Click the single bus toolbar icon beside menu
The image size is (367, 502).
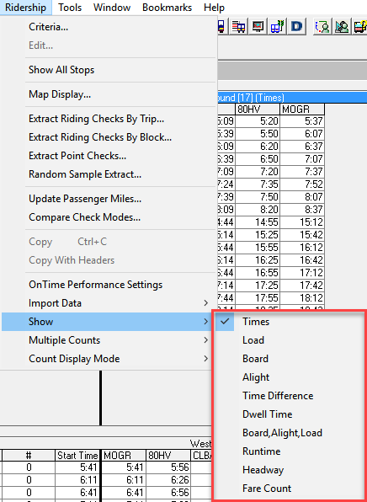click(221, 27)
